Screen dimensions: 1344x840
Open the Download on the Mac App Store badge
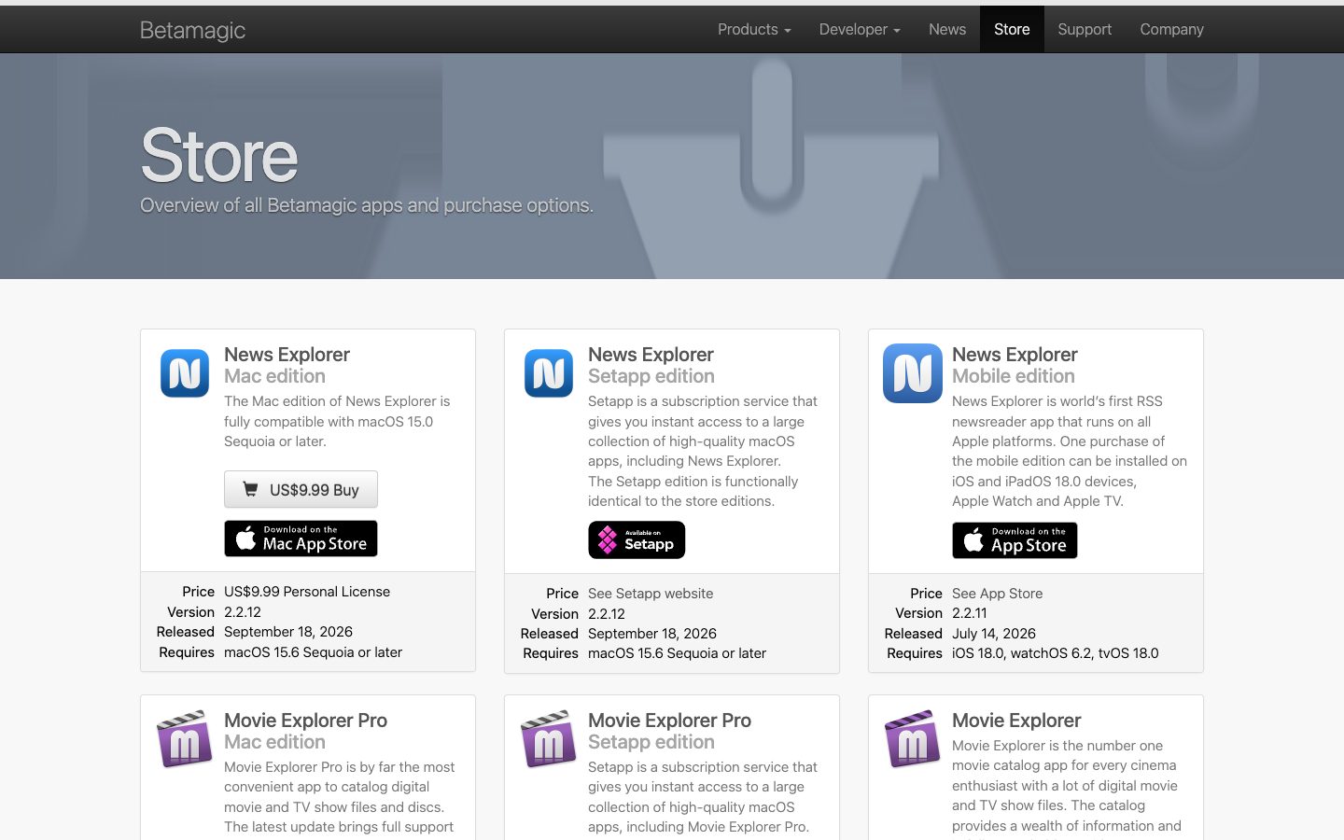(301, 539)
